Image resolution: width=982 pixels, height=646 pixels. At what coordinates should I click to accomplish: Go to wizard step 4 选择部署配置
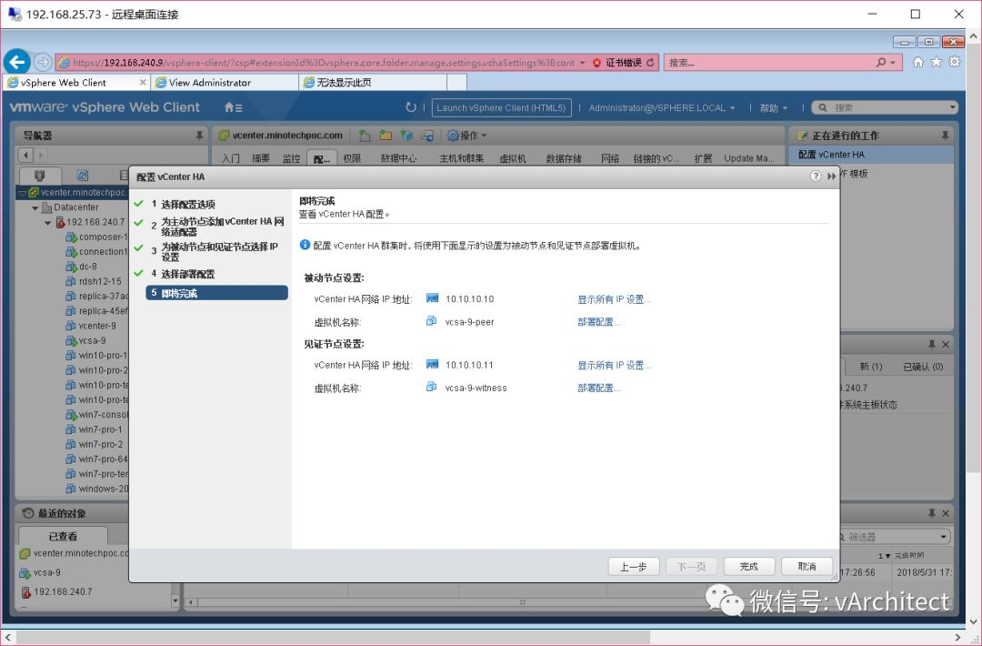188,274
